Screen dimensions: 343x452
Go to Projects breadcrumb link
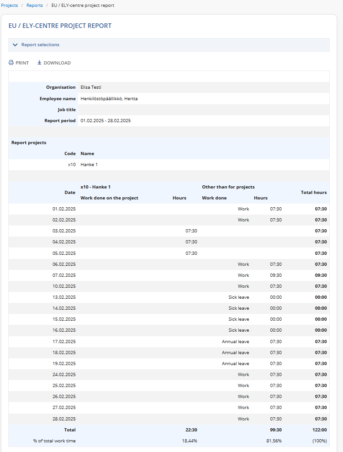pyautogui.click(x=10, y=5)
